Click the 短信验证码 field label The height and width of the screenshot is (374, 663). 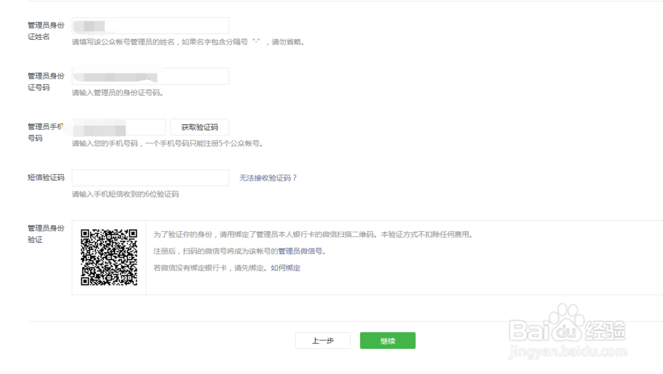click(x=46, y=178)
